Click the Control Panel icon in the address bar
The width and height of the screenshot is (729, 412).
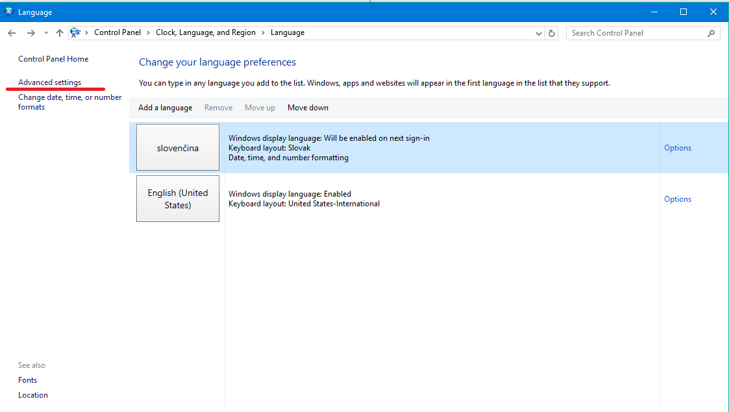[x=75, y=32]
